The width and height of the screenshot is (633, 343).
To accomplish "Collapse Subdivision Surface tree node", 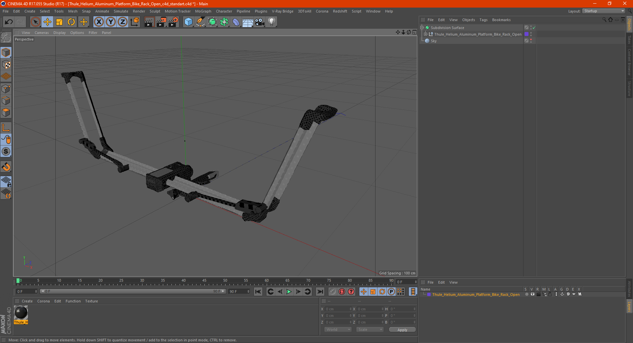I will click(x=422, y=28).
